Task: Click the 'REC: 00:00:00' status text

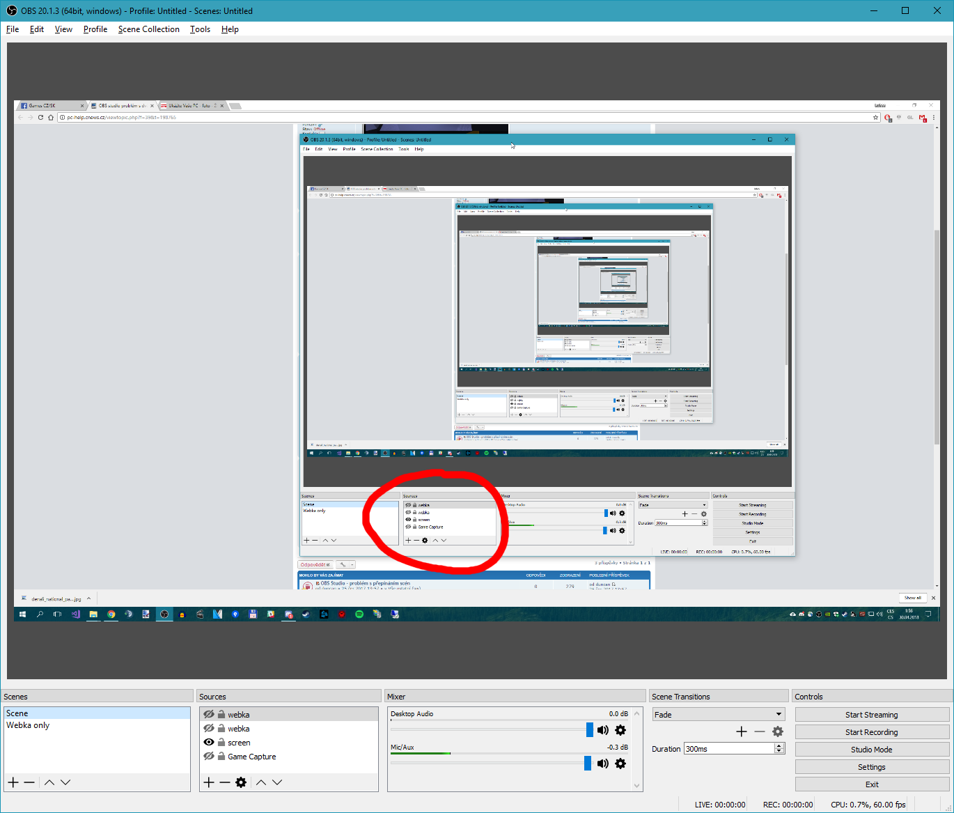Action: tap(788, 805)
